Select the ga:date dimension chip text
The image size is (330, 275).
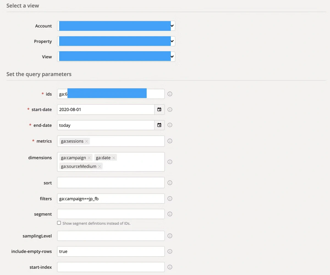(x=103, y=158)
